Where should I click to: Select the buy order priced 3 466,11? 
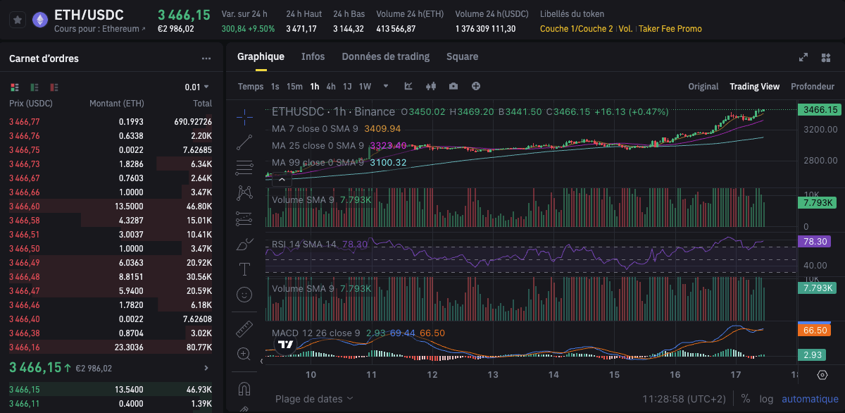tap(111, 403)
